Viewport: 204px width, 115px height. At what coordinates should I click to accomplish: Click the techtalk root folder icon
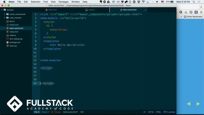click(5, 10)
